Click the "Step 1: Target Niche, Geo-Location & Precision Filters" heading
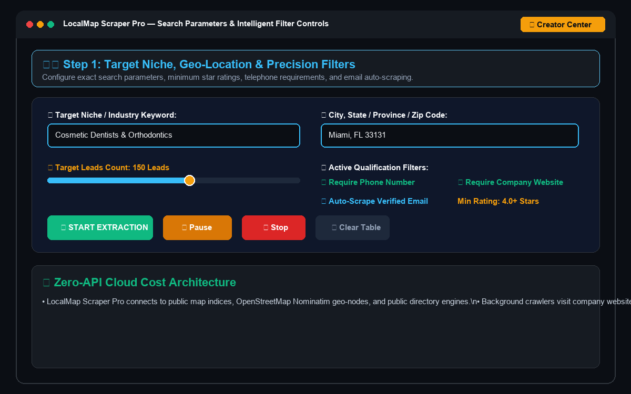631x394 pixels. click(199, 65)
